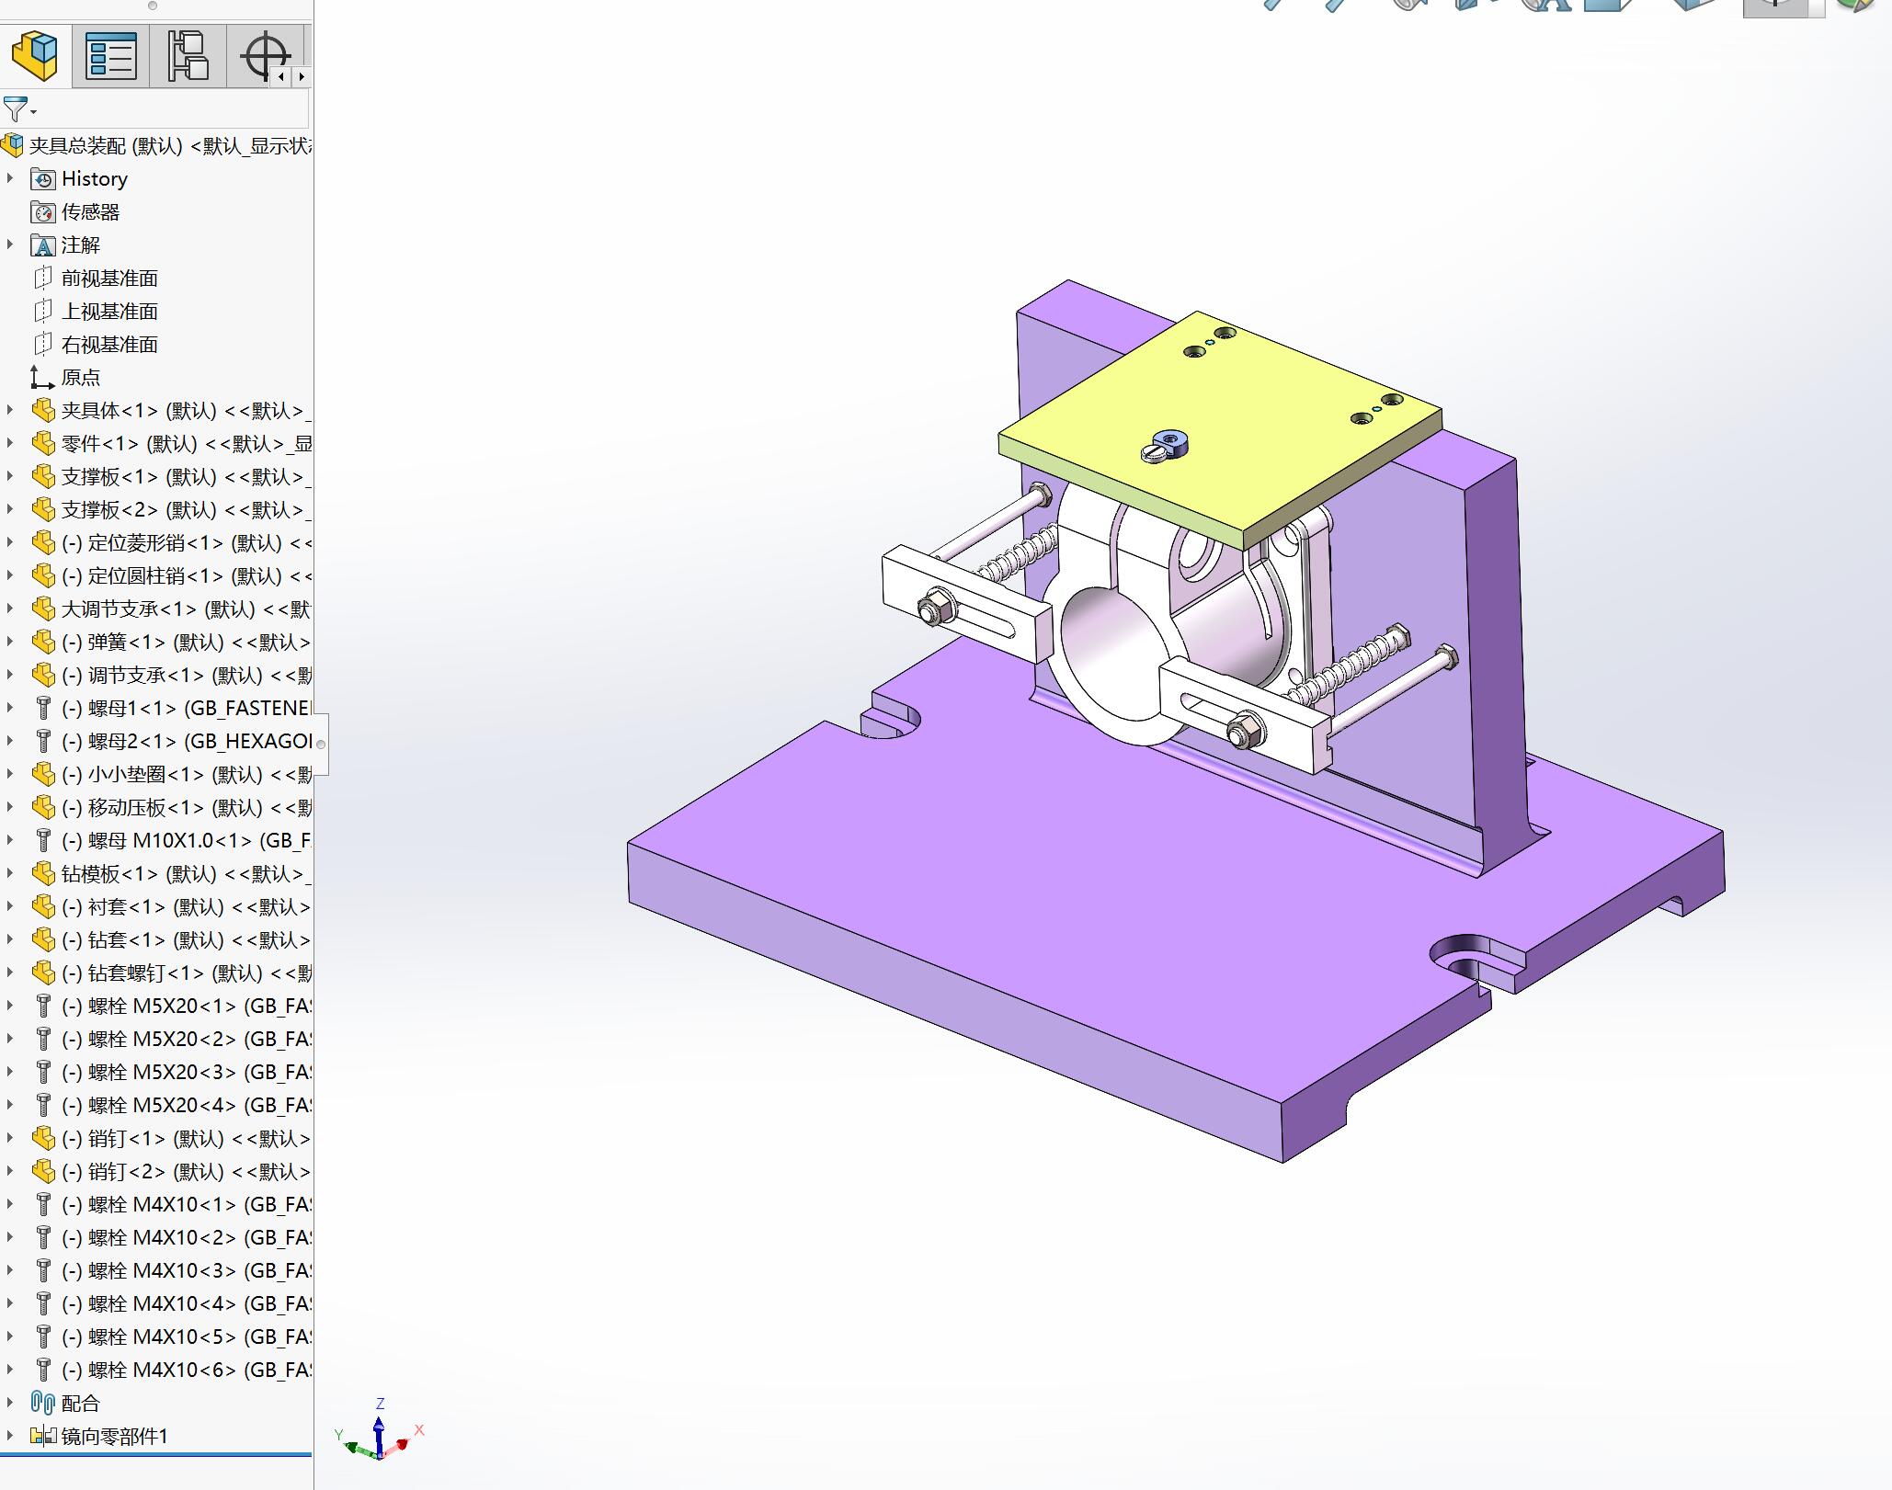
Task: Expand the History folder
Action: (11, 178)
